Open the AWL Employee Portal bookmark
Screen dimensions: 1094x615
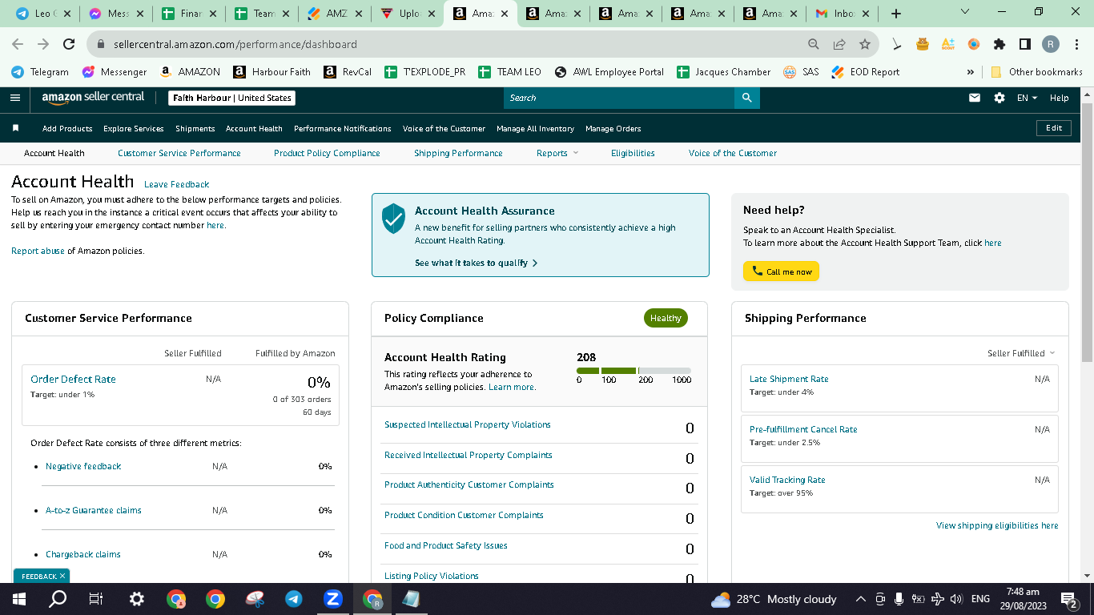[609, 72]
